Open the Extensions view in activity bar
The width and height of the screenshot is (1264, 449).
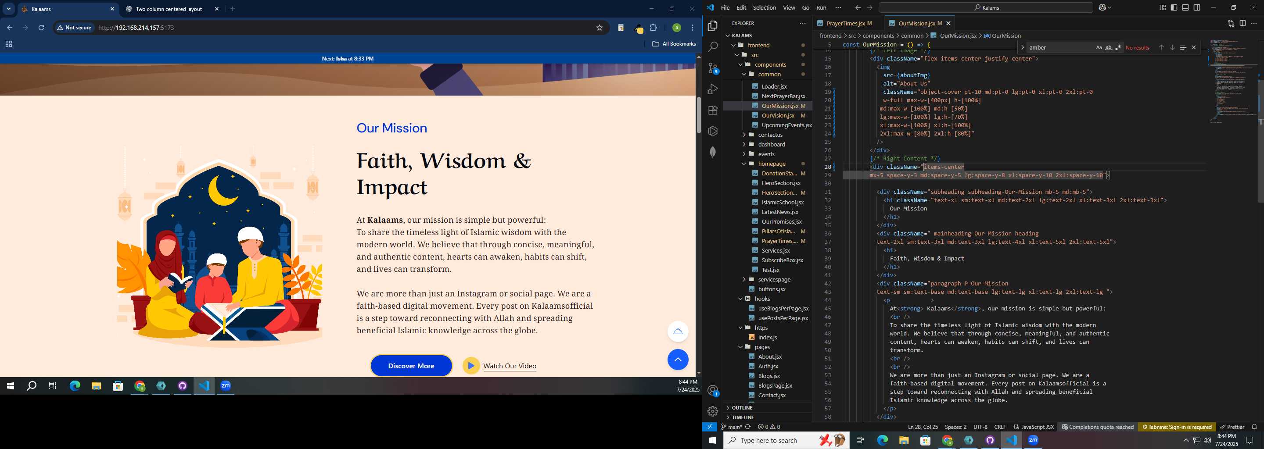712,110
